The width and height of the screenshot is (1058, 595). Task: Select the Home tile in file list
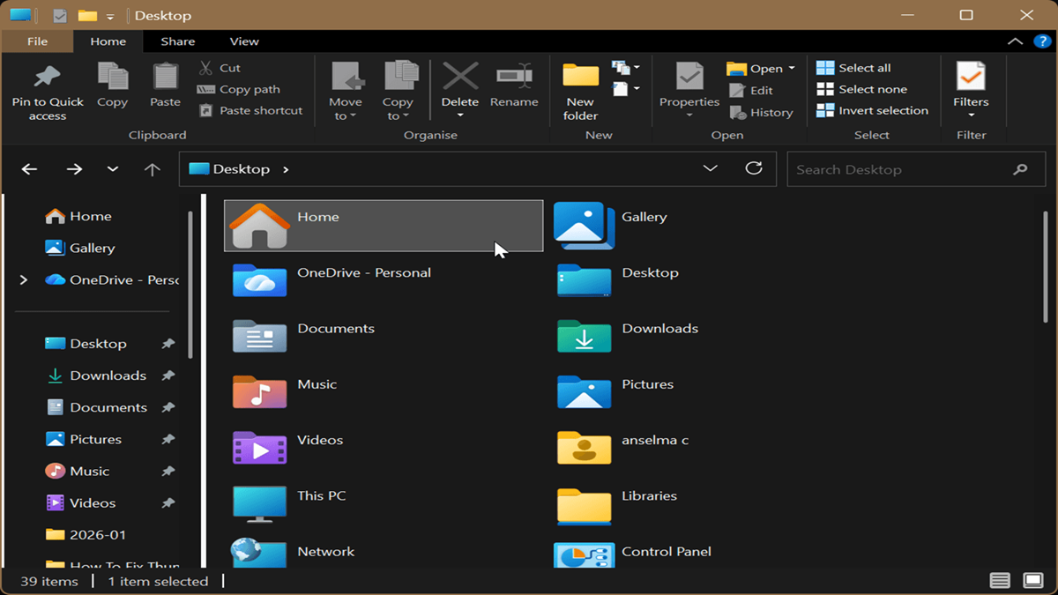pos(384,226)
